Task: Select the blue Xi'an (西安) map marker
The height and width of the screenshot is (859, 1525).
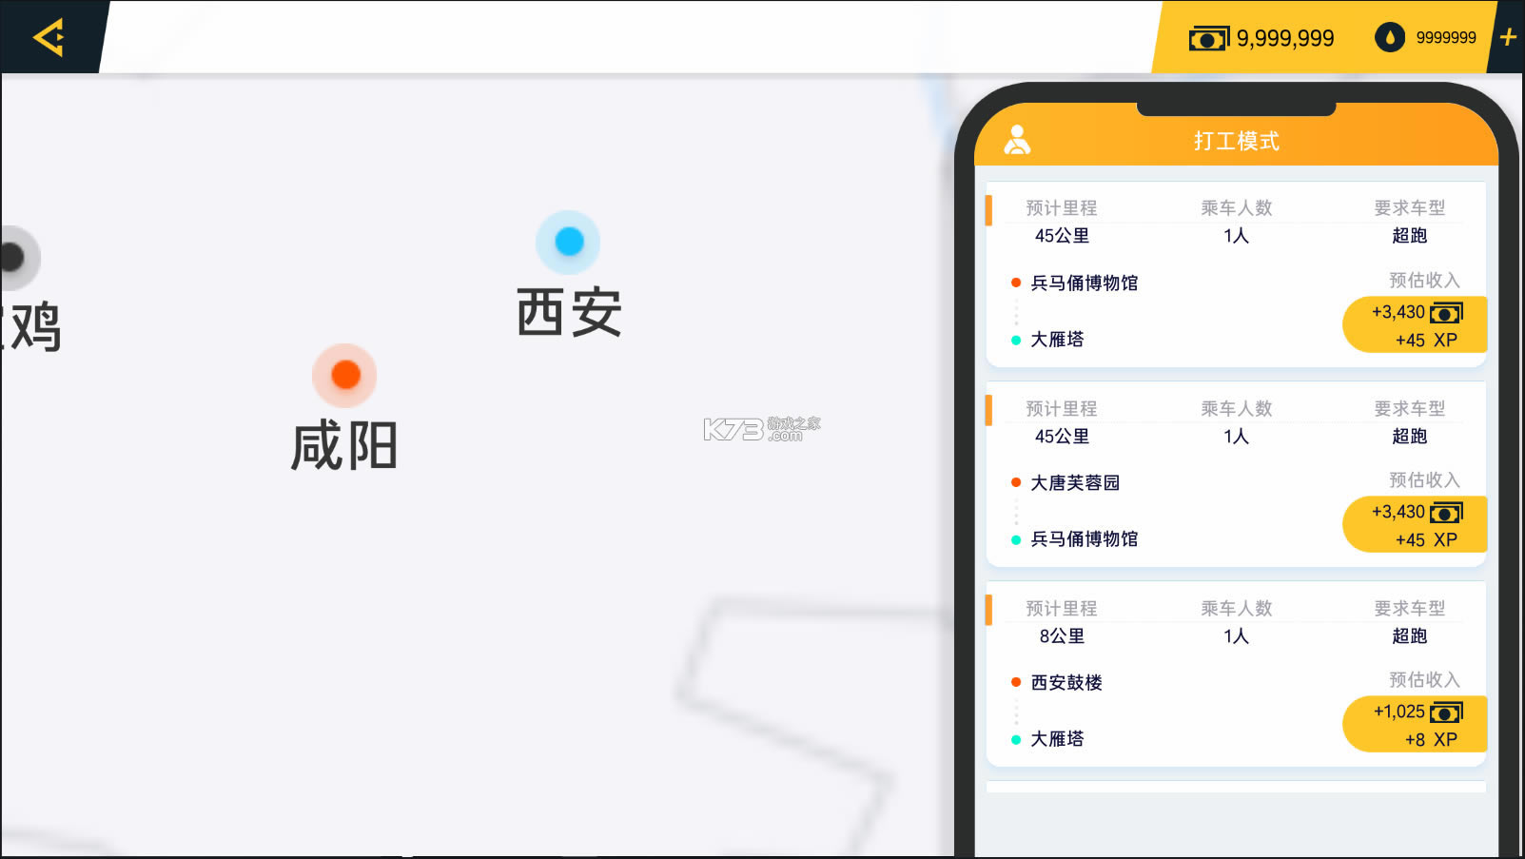Action: (569, 242)
